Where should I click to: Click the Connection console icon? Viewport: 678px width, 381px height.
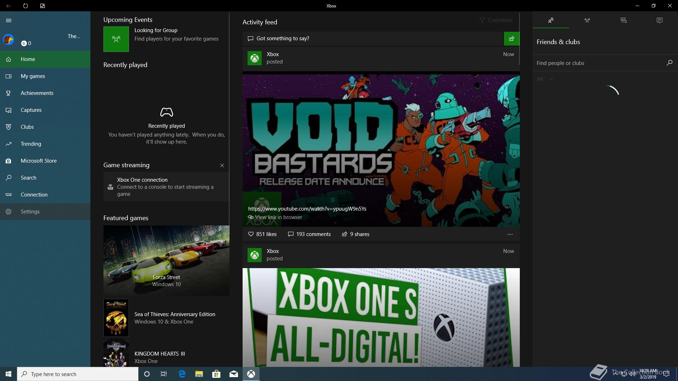(8, 195)
